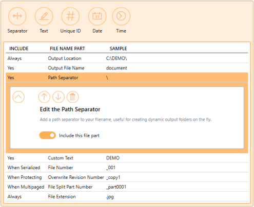
Task: Click the .jpg sample value
Action: (110, 197)
